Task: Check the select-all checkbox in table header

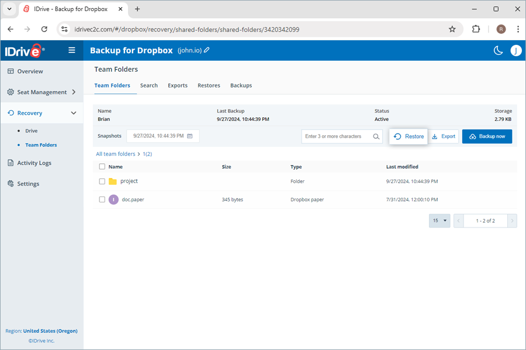Action: [x=102, y=166]
